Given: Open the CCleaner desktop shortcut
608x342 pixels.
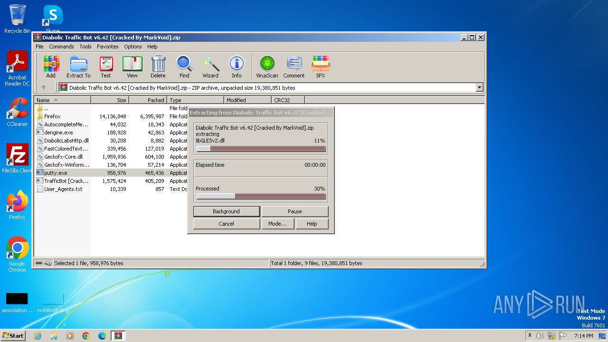Looking at the screenshot, I should (17, 112).
